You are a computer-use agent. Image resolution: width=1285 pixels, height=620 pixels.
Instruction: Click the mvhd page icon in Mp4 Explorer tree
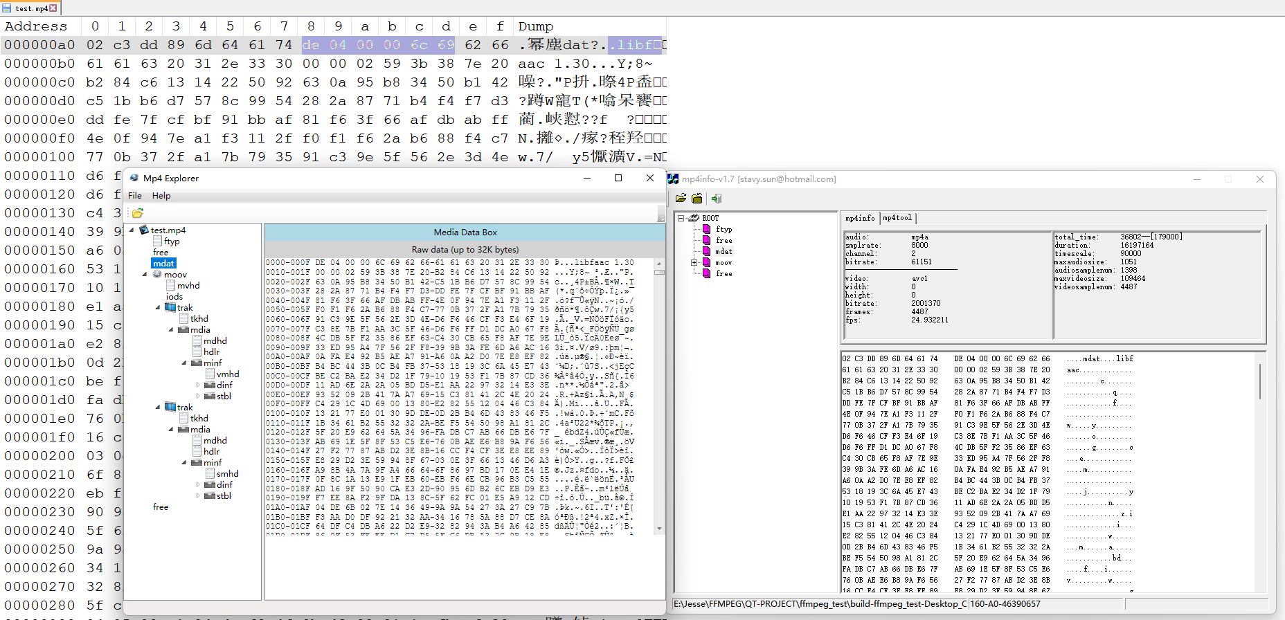(x=170, y=285)
